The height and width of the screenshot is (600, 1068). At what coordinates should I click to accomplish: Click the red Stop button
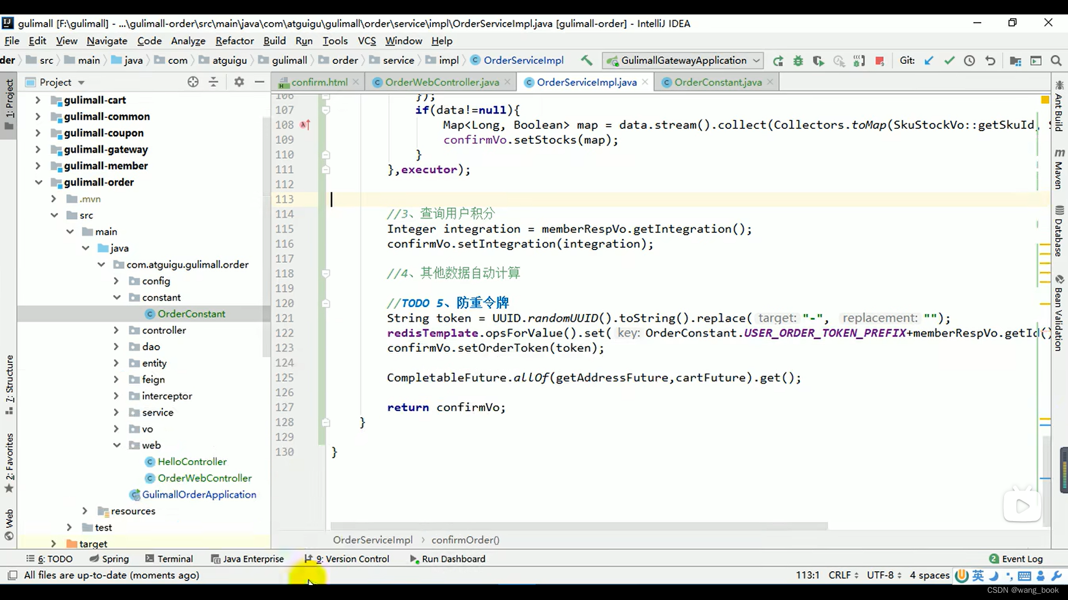[879, 61]
